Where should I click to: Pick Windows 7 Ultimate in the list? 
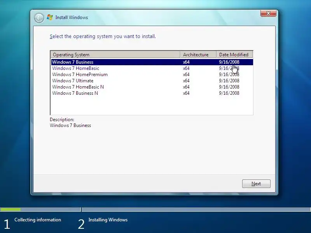tap(152, 81)
